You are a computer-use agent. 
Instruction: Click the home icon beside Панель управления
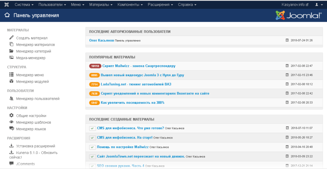coord(7,15)
